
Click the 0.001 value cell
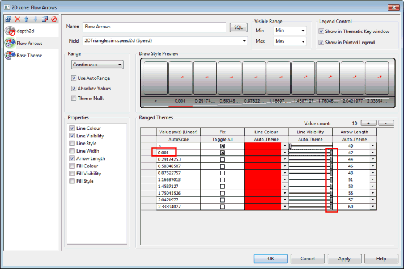click(178, 153)
